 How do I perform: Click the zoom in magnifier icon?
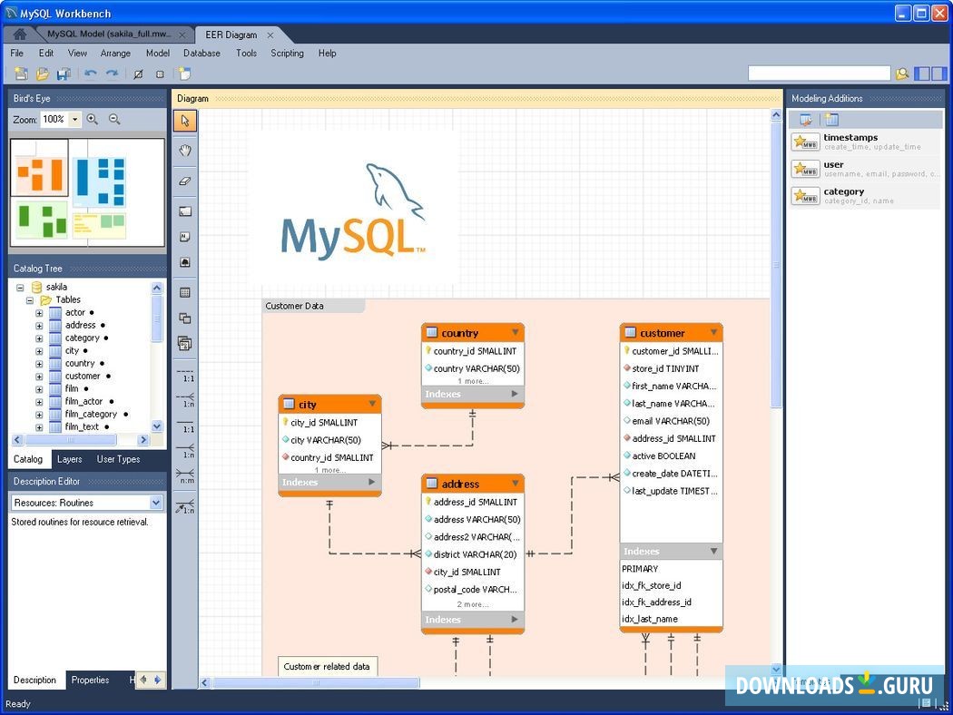[x=93, y=119]
